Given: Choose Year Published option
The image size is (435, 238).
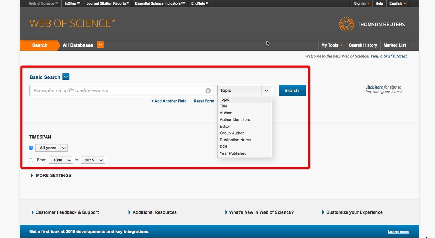Looking at the screenshot, I should coord(245,153).
